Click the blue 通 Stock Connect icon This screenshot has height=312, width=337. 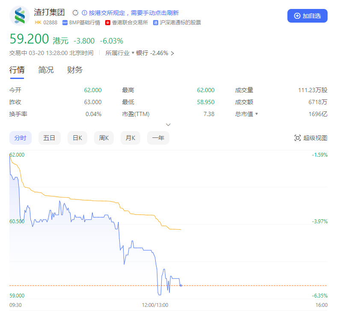pyautogui.click(x=156, y=23)
